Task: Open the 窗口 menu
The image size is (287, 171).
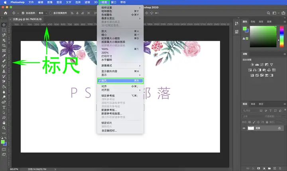Action: coord(114,2)
